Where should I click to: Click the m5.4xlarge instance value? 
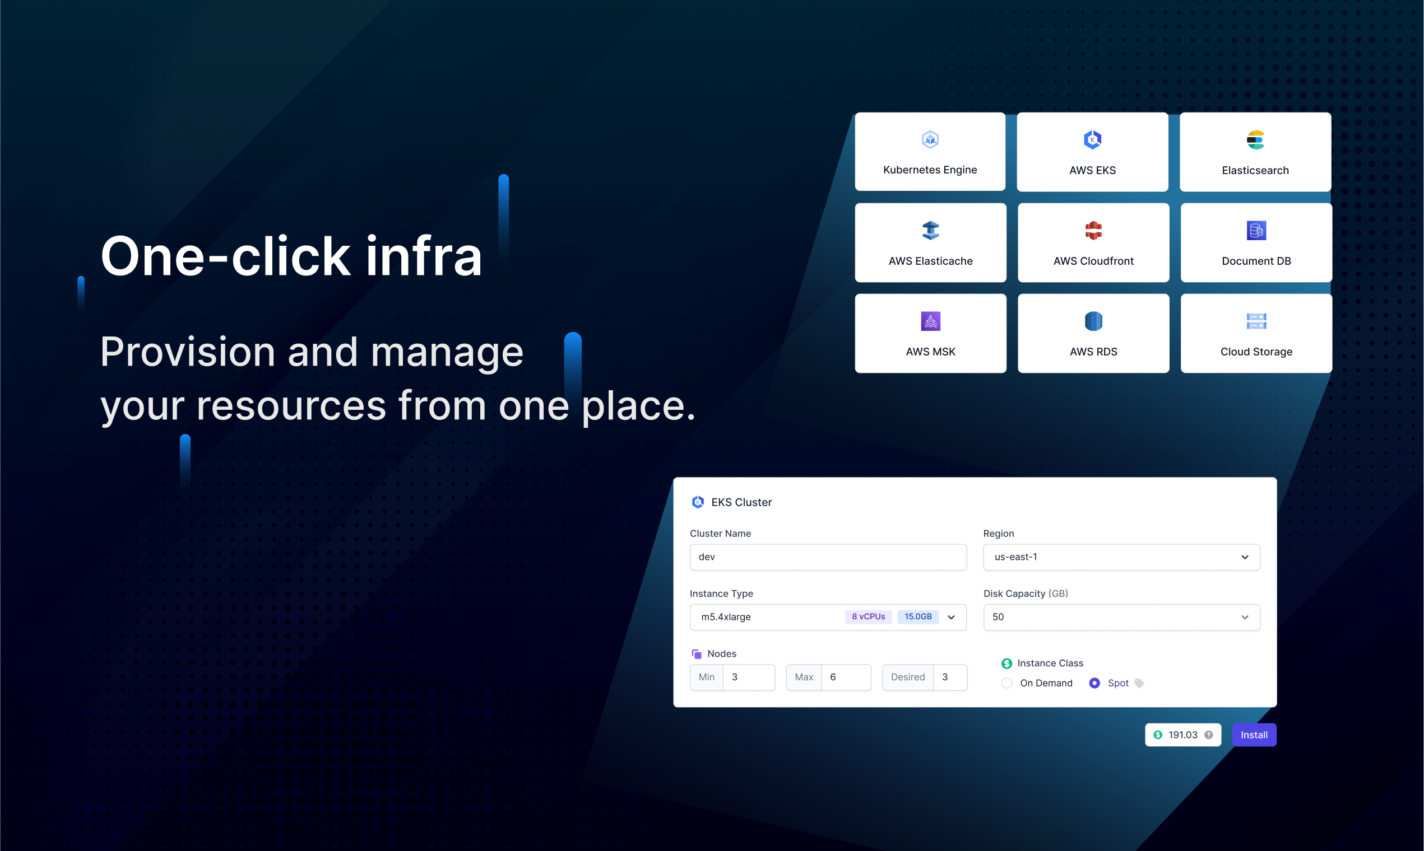[726, 617]
